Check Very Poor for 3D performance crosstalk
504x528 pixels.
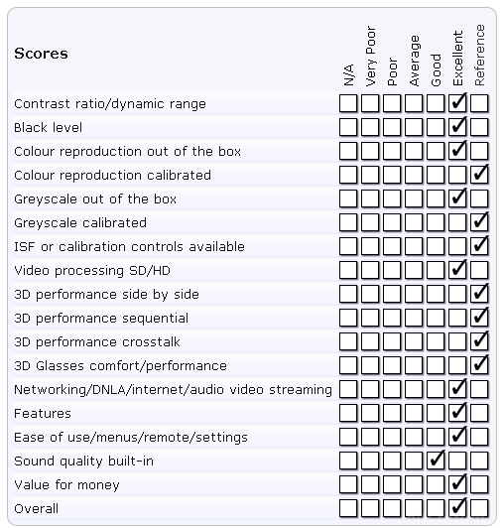pyautogui.click(x=370, y=341)
